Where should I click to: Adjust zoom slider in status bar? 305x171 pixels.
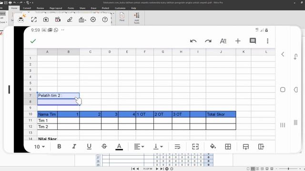pos(288,169)
